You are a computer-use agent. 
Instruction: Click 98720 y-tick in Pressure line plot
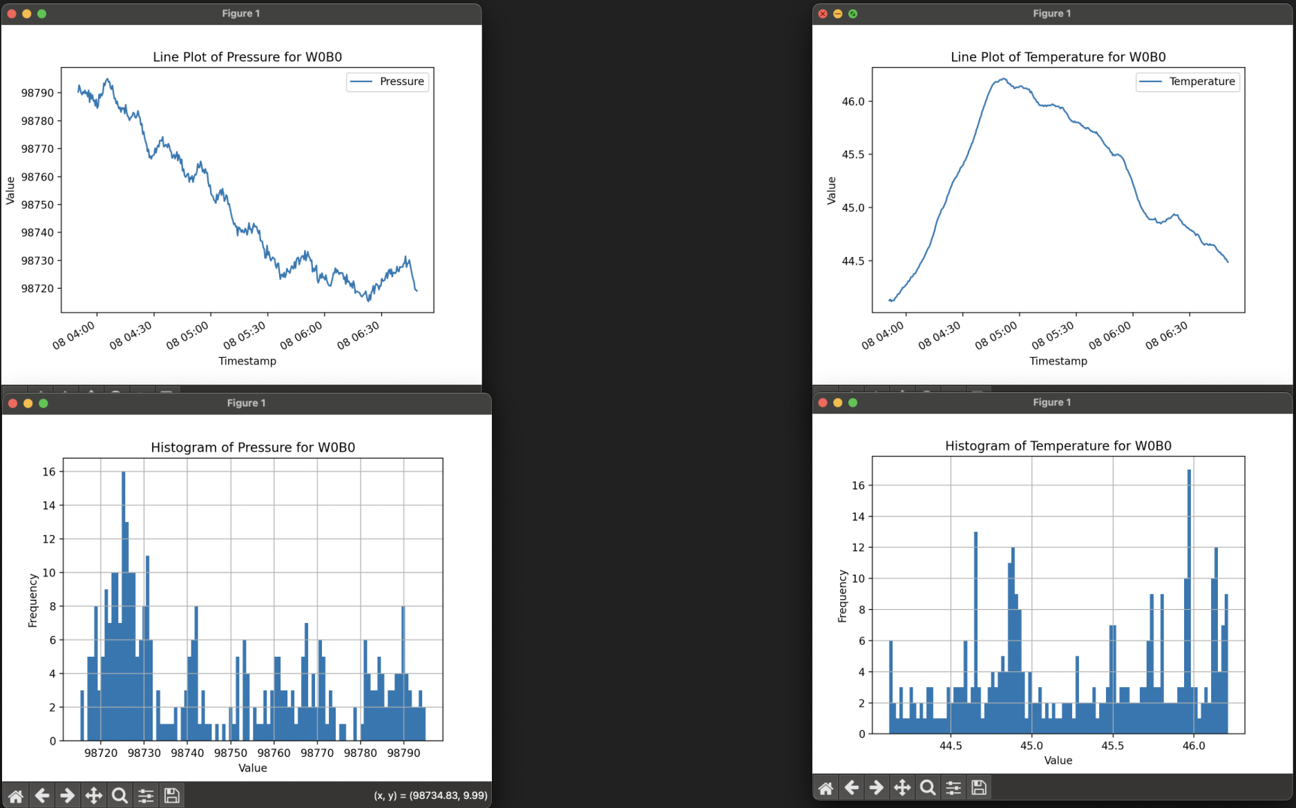point(37,289)
